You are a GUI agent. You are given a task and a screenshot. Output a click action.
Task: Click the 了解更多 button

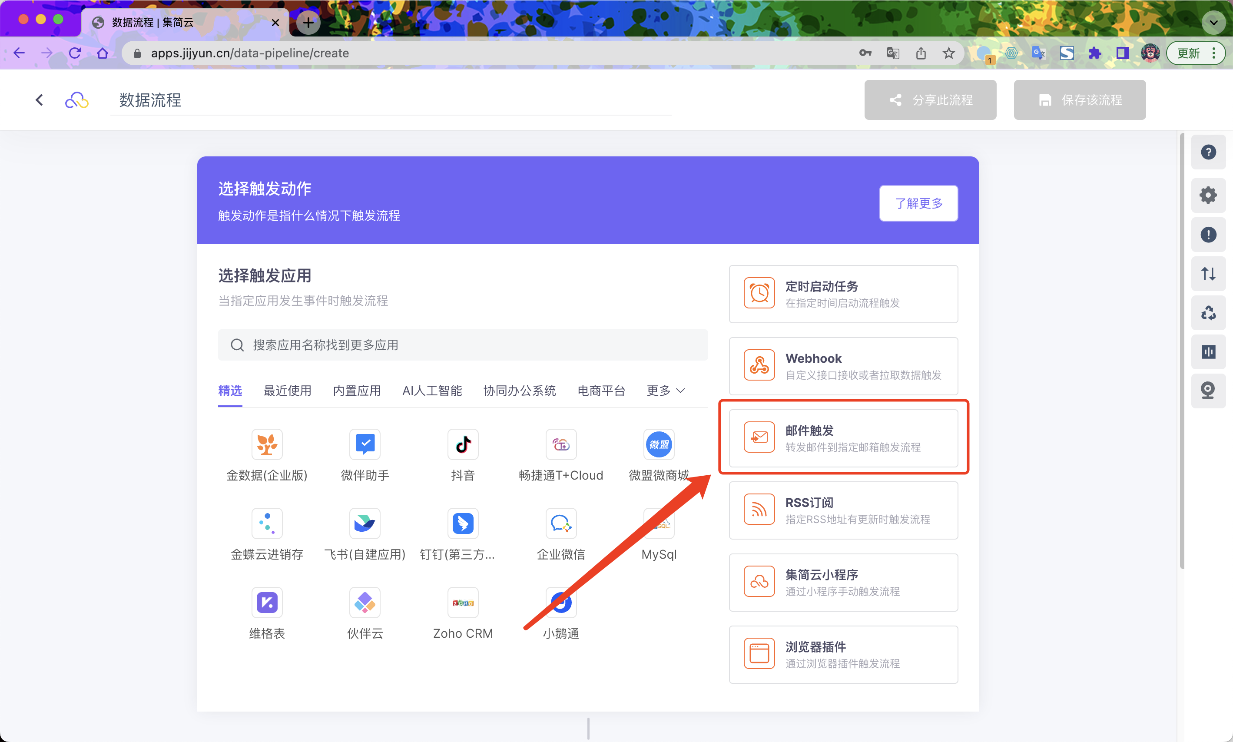(x=918, y=203)
